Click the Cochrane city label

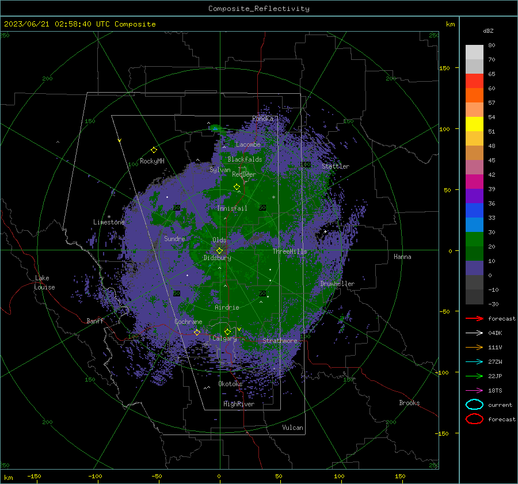point(188,322)
